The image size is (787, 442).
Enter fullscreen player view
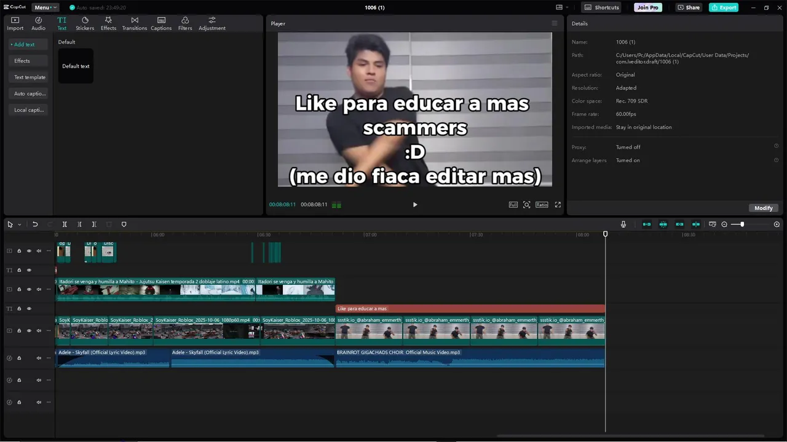point(558,204)
